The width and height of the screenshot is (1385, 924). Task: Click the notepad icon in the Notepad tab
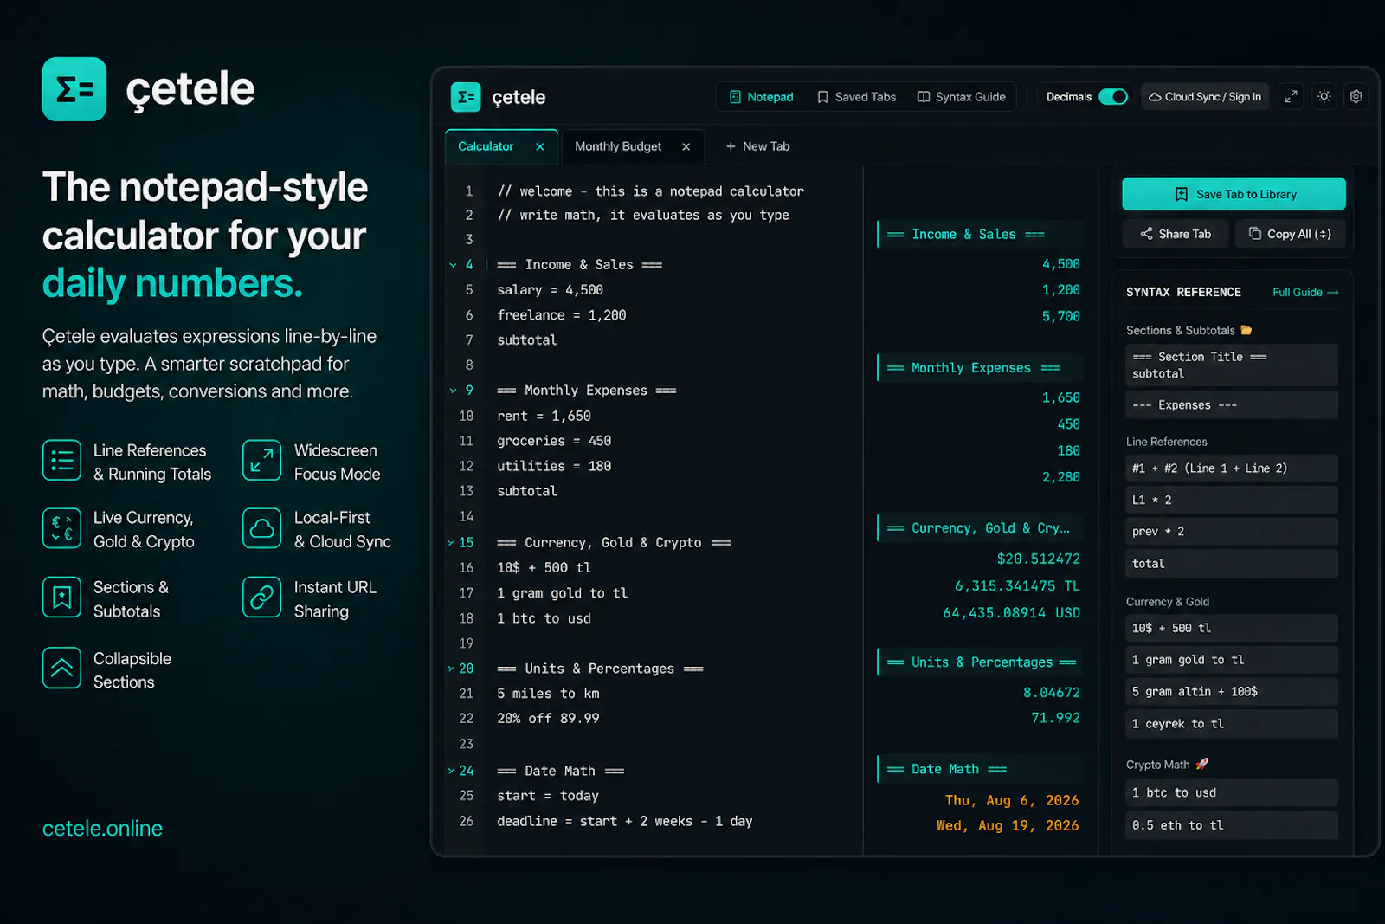click(x=735, y=97)
